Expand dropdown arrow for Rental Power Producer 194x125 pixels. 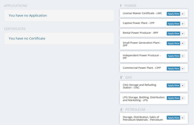click(x=183, y=34)
